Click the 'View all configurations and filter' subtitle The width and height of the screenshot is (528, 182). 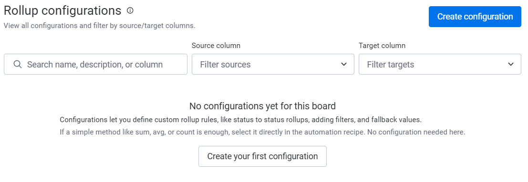click(99, 26)
